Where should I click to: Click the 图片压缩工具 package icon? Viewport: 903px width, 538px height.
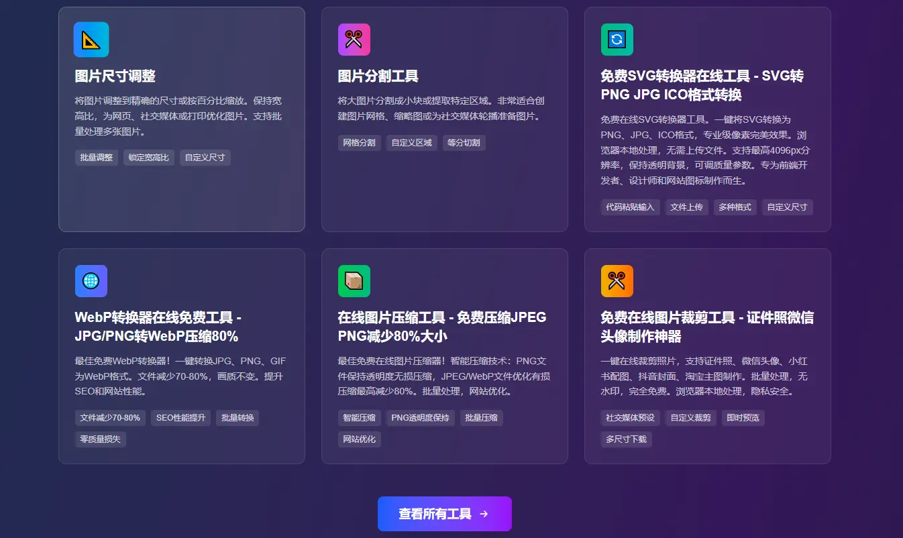[x=354, y=281]
